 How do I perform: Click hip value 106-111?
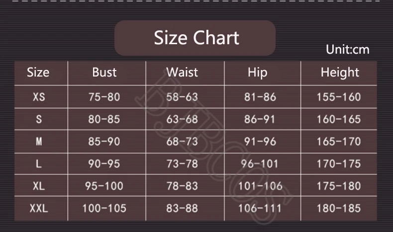(260, 208)
